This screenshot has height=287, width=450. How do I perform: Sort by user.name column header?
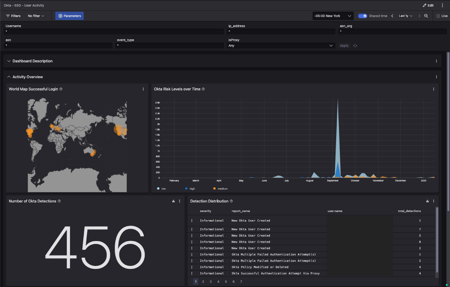pyautogui.click(x=335, y=211)
